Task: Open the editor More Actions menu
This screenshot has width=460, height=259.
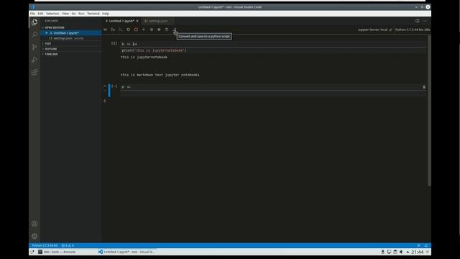Action: pyautogui.click(x=425, y=21)
